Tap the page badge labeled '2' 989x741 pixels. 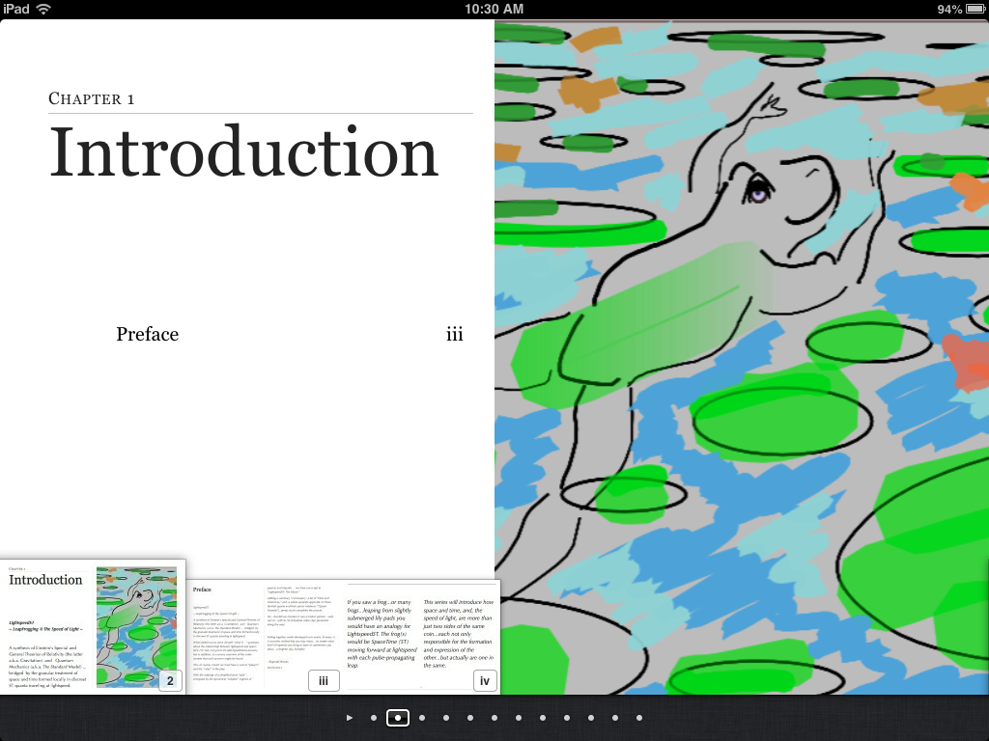point(170,680)
